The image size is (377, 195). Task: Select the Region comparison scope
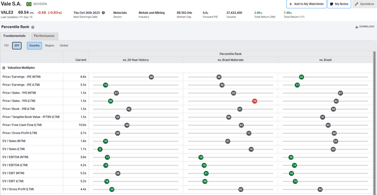(50, 45)
